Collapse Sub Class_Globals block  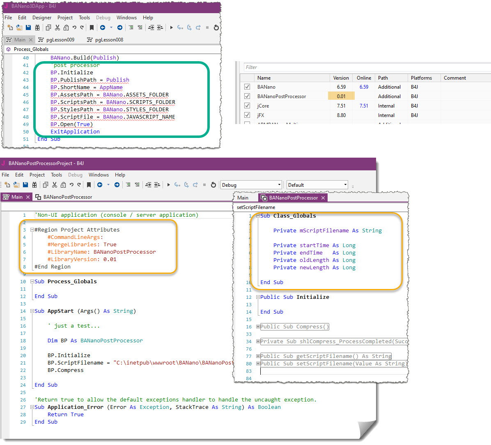point(258,216)
